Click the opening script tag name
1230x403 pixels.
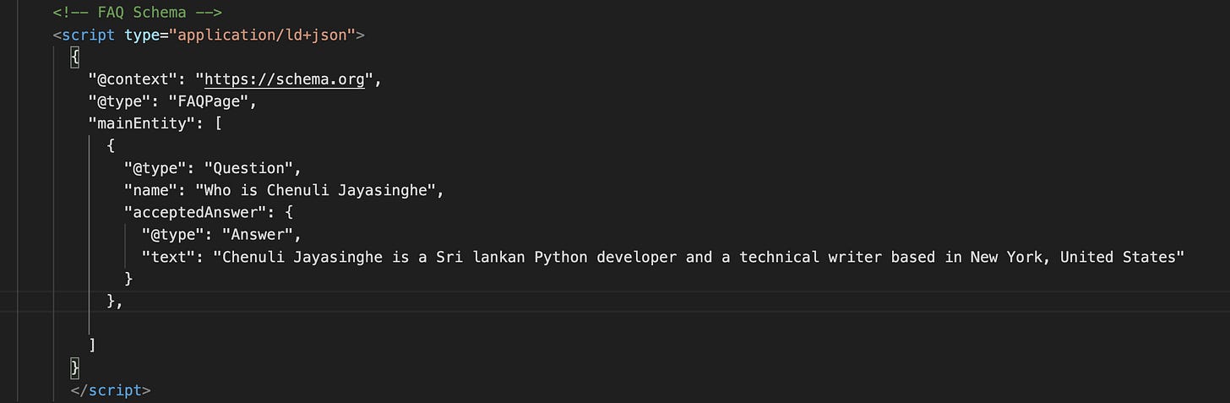coord(89,35)
